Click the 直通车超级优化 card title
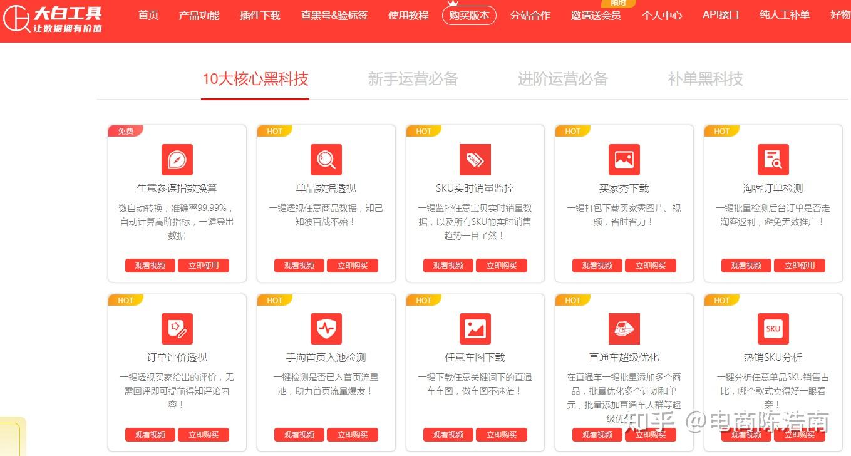 pos(624,358)
